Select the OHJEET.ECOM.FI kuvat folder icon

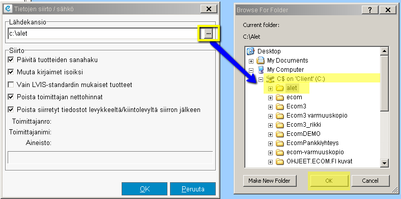(280, 161)
